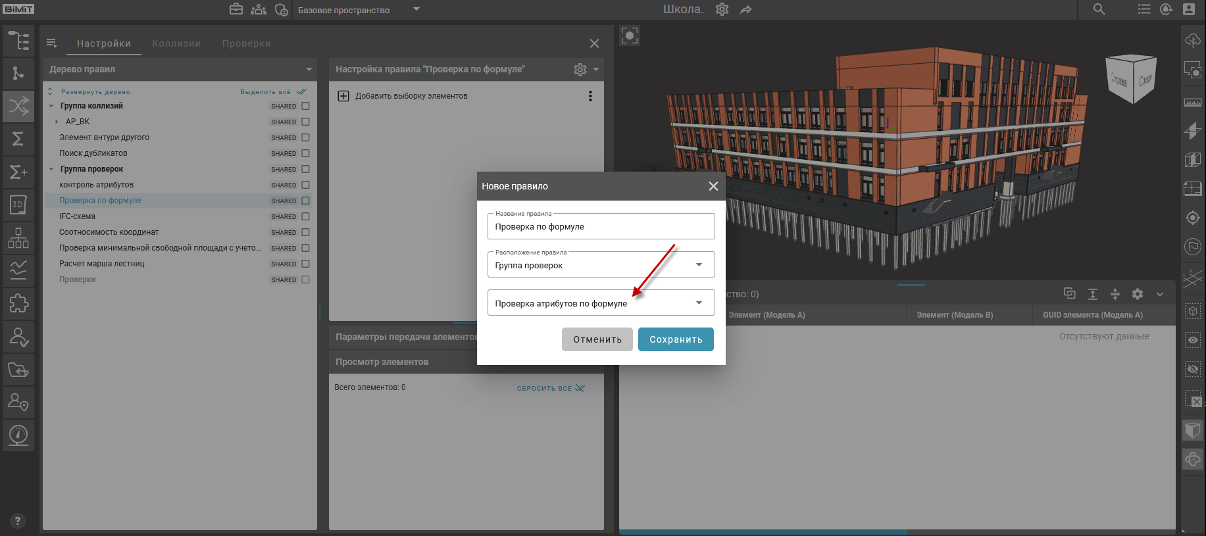Enable the checkbox for Расчет марша лестниц
Image resolution: width=1206 pixels, height=536 pixels.
305,264
